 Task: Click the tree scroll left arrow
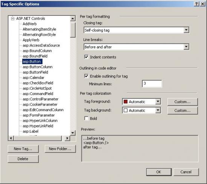(x=11, y=138)
